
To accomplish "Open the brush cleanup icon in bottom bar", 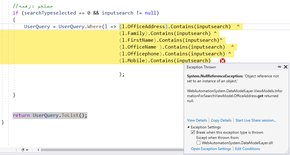I will (23, 150).
